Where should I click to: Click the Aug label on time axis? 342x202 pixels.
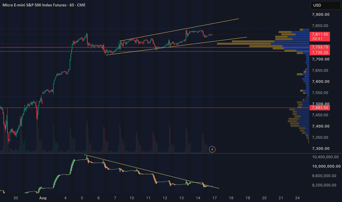pos(43,198)
